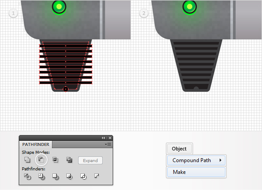Click the green light on the right artboard
The image size is (262, 190).
tap(190, 7)
